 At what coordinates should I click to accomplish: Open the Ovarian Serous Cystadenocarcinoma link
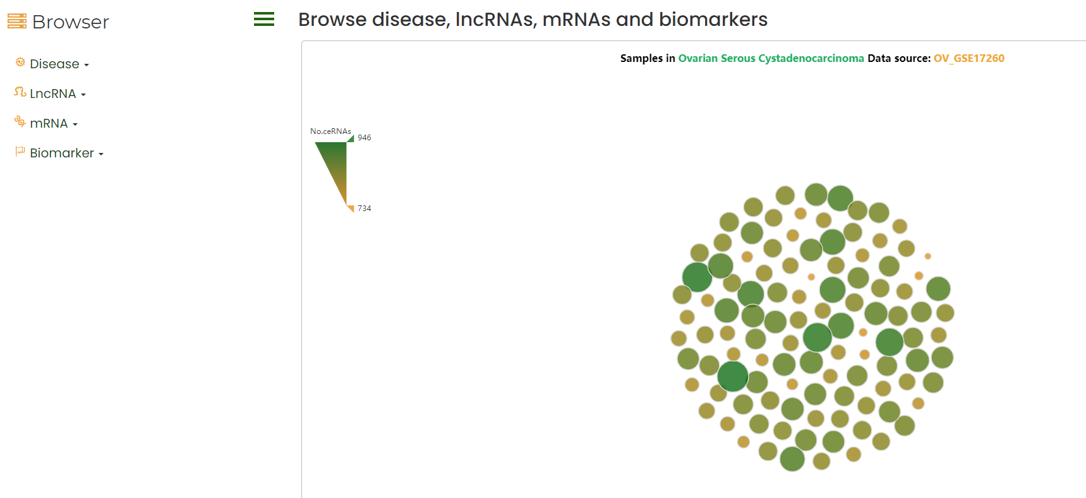click(771, 58)
